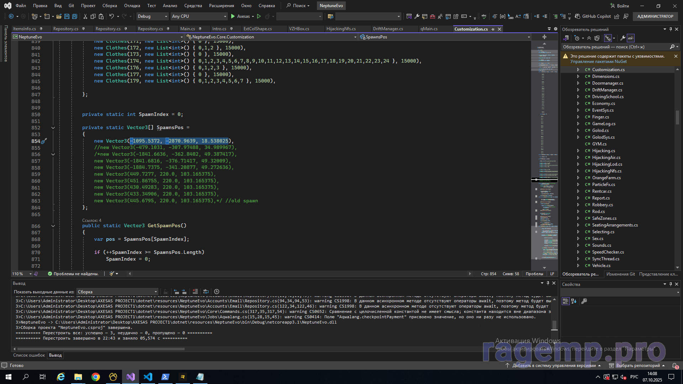The image size is (683, 384).
Task: Click the GitHub Copilot toolbar icon
Action: pyautogui.click(x=578, y=16)
